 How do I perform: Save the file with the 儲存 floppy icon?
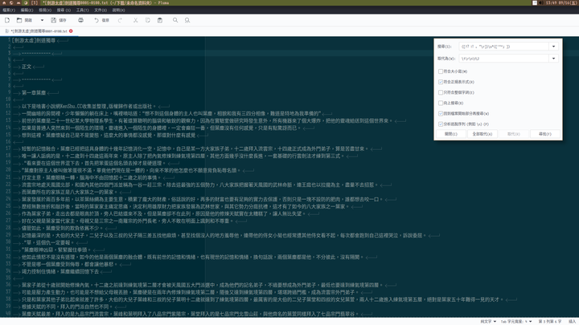54,20
